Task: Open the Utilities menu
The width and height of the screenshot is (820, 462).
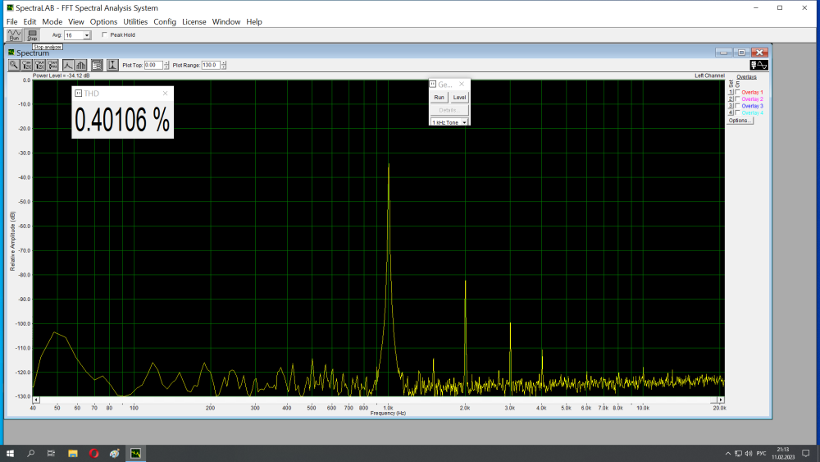Action: coord(135,21)
